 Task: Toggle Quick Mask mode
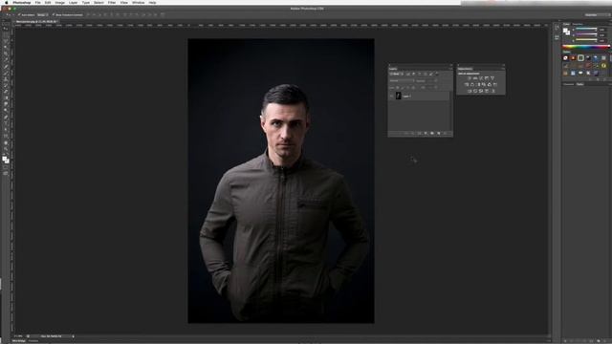coord(6,166)
